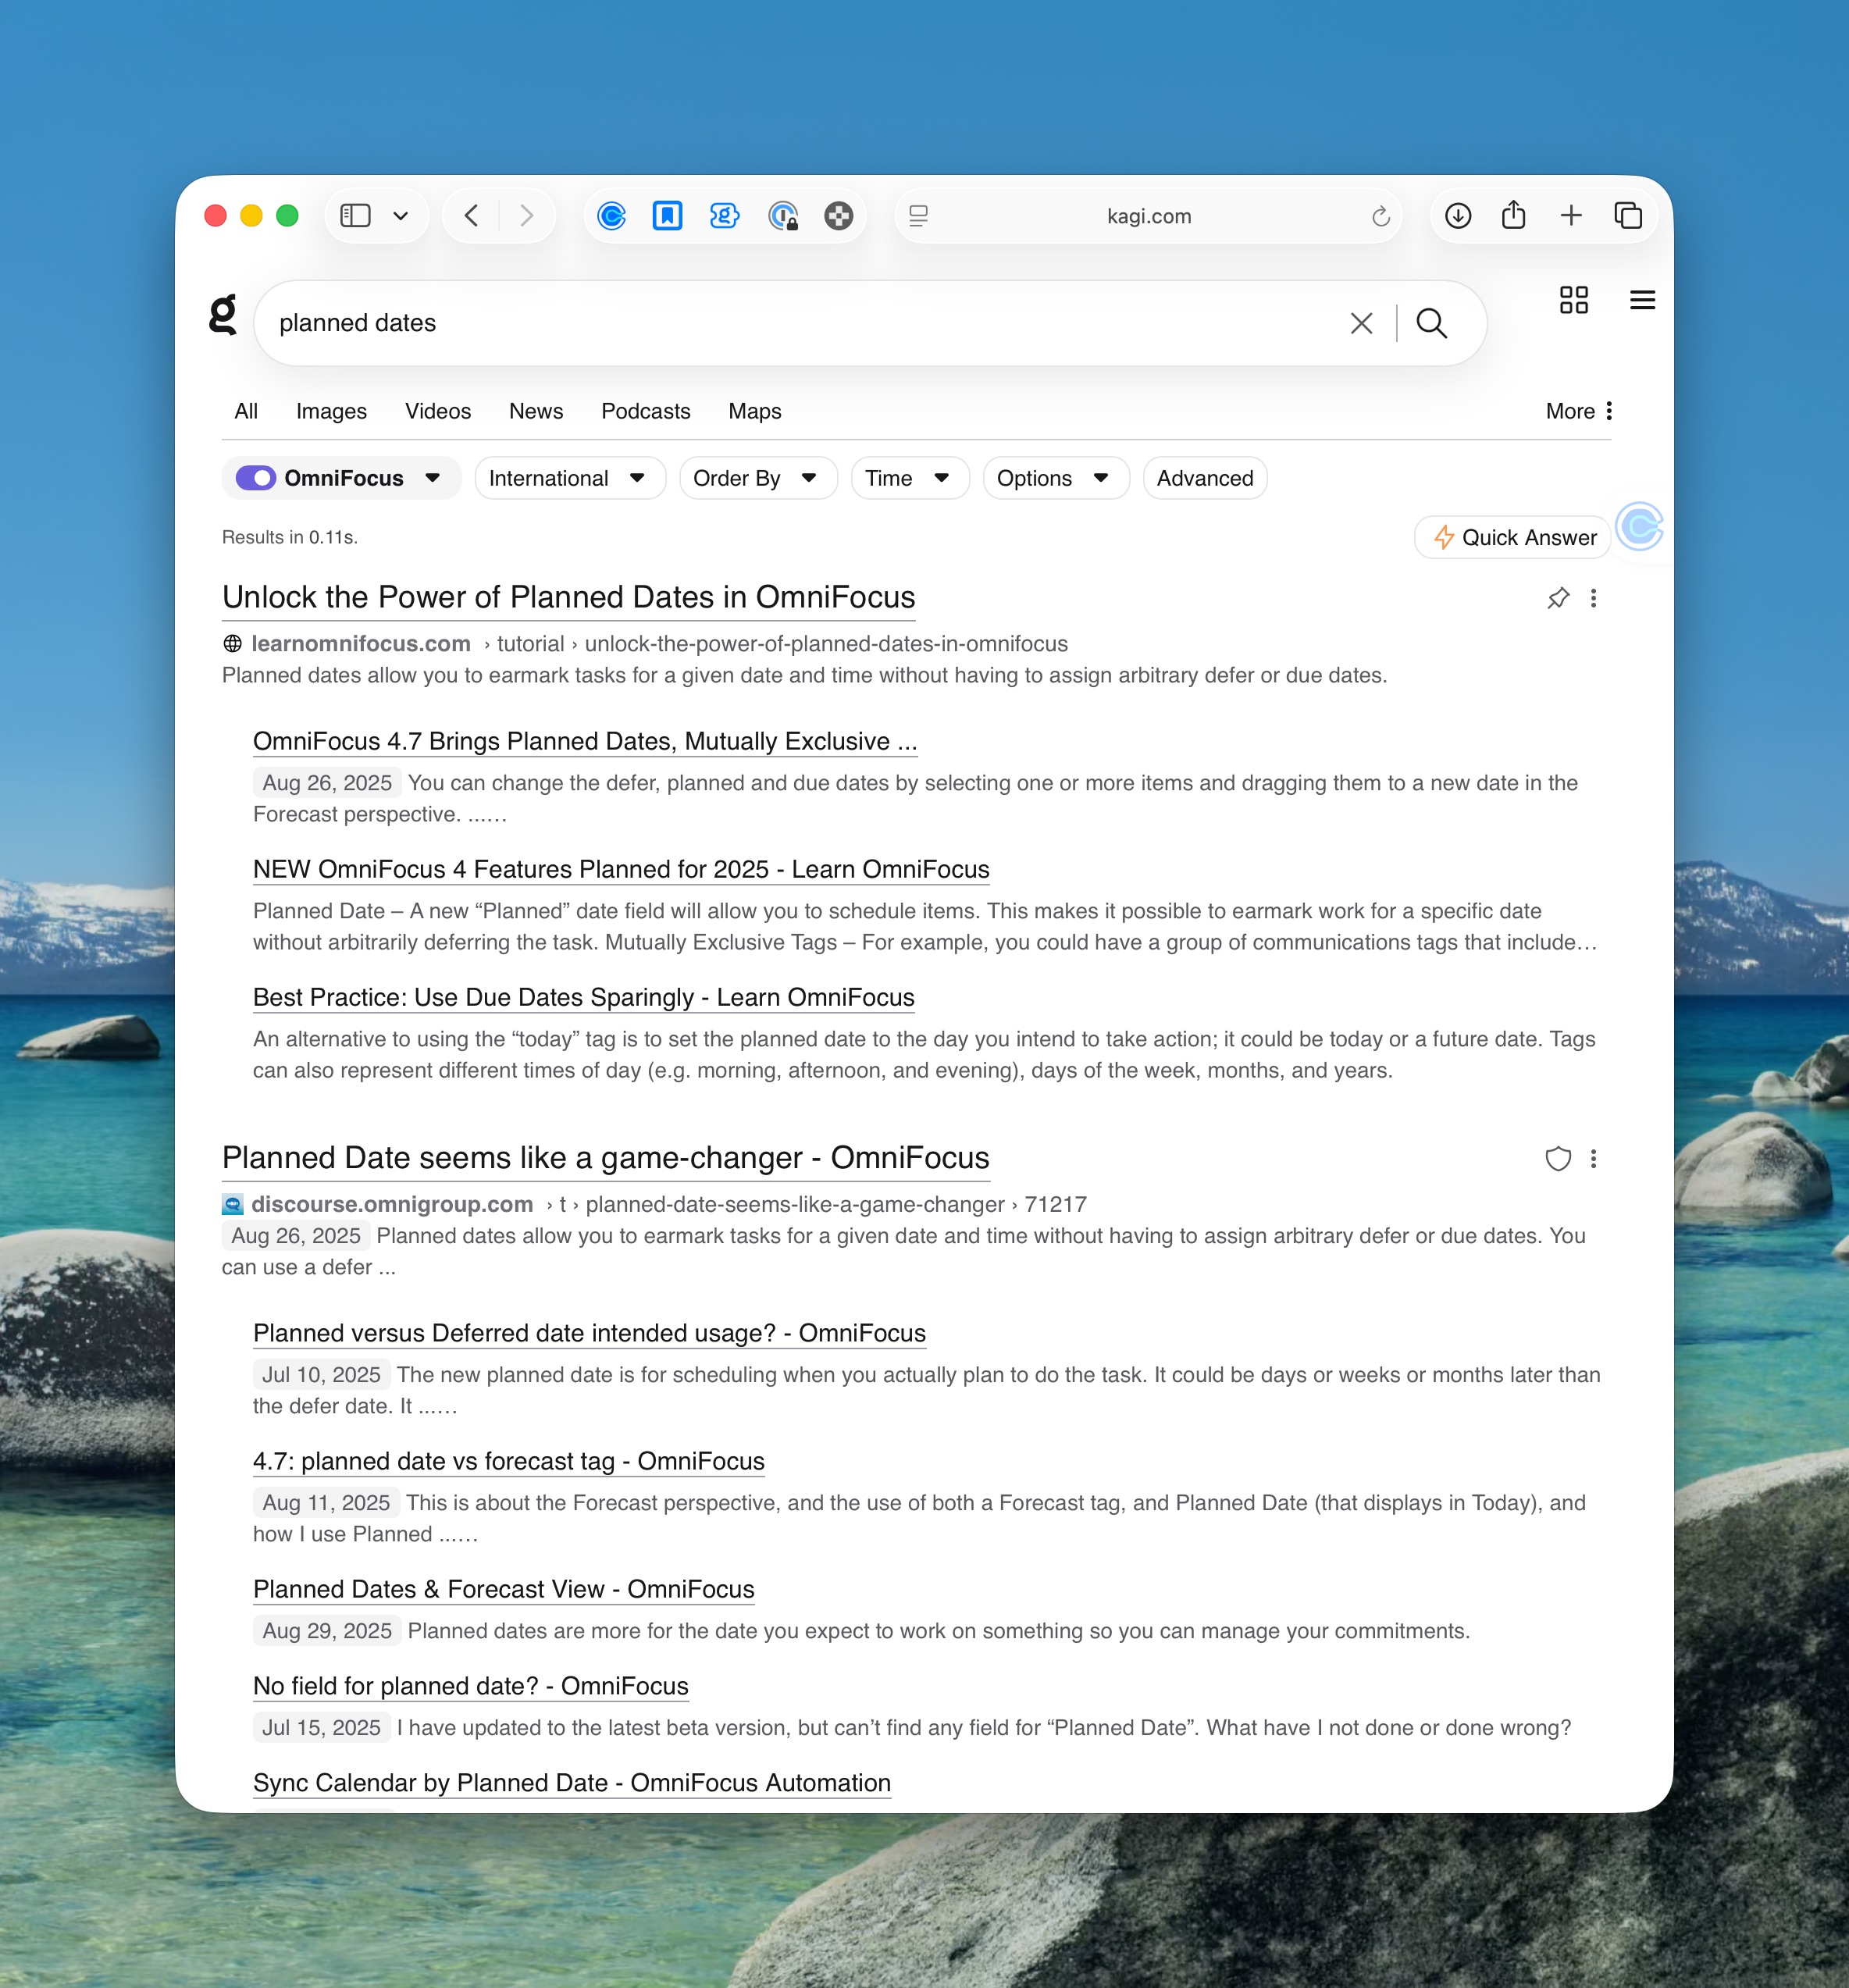Image resolution: width=1849 pixels, height=1988 pixels.
Task: Open Unlock the Power of Planned Dates result
Action: click(568, 597)
